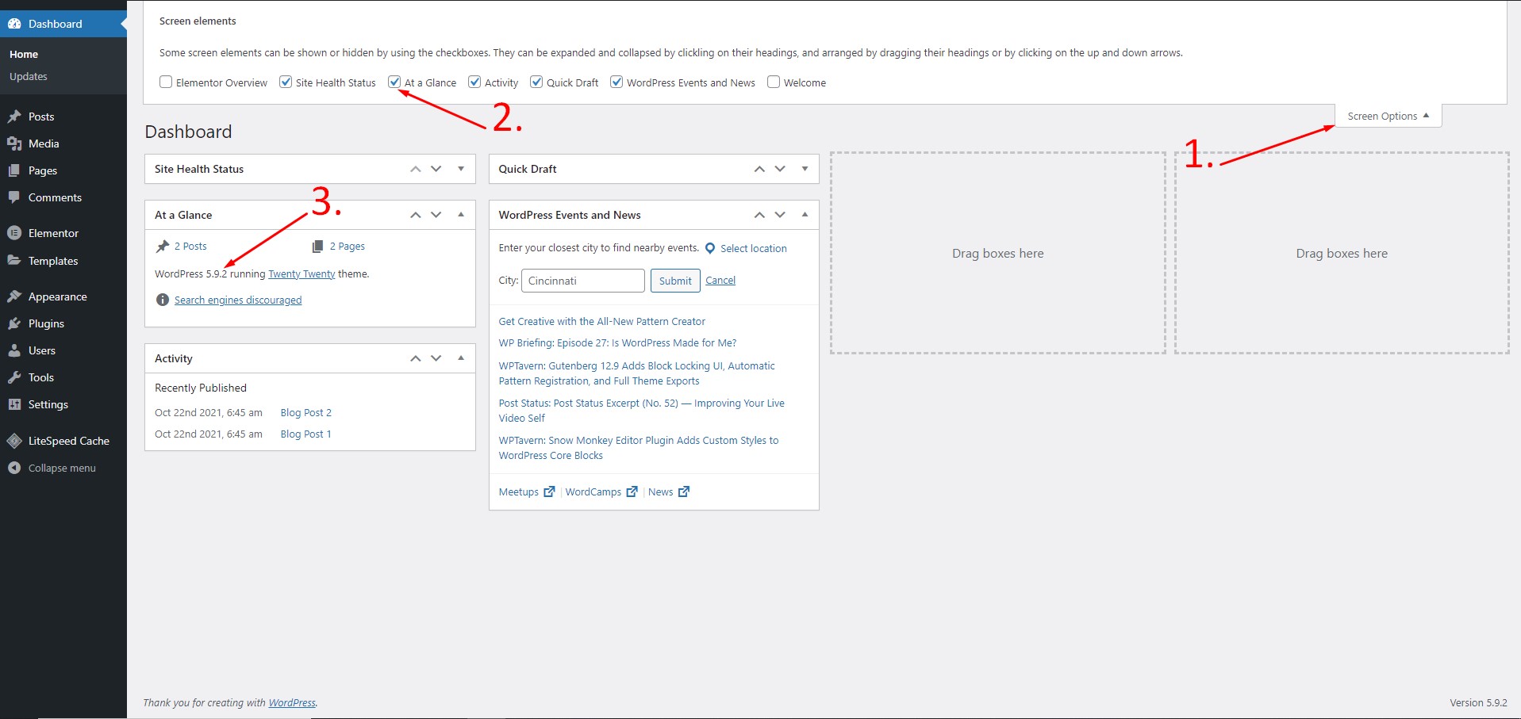This screenshot has width=1521, height=719.
Task: Open the Twenty Twenty theme link
Action: click(x=302, y=274)
